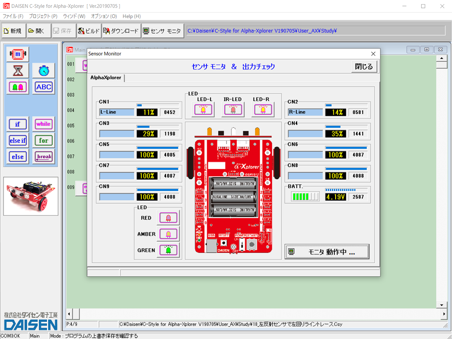
Task: Open the ファイル(F) menu
Action: point(13,16)
